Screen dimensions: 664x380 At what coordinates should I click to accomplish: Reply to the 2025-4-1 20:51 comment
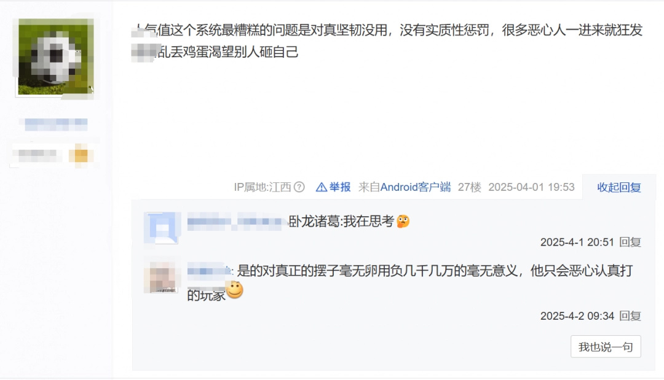[630, 242]
